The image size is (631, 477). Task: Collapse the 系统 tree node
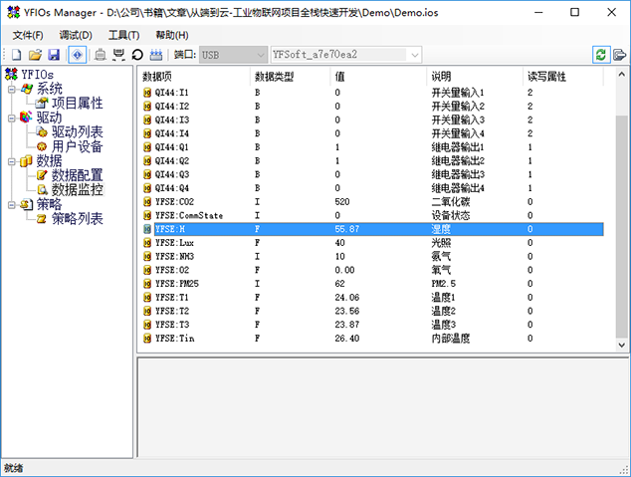pyautogui.click(x=12, y=90)
